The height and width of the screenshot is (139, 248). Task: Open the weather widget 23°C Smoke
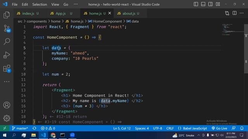[183, 135]
